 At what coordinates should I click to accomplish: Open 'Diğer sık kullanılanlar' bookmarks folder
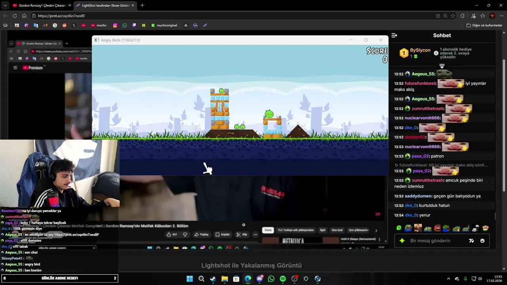[x=484, y=25]
